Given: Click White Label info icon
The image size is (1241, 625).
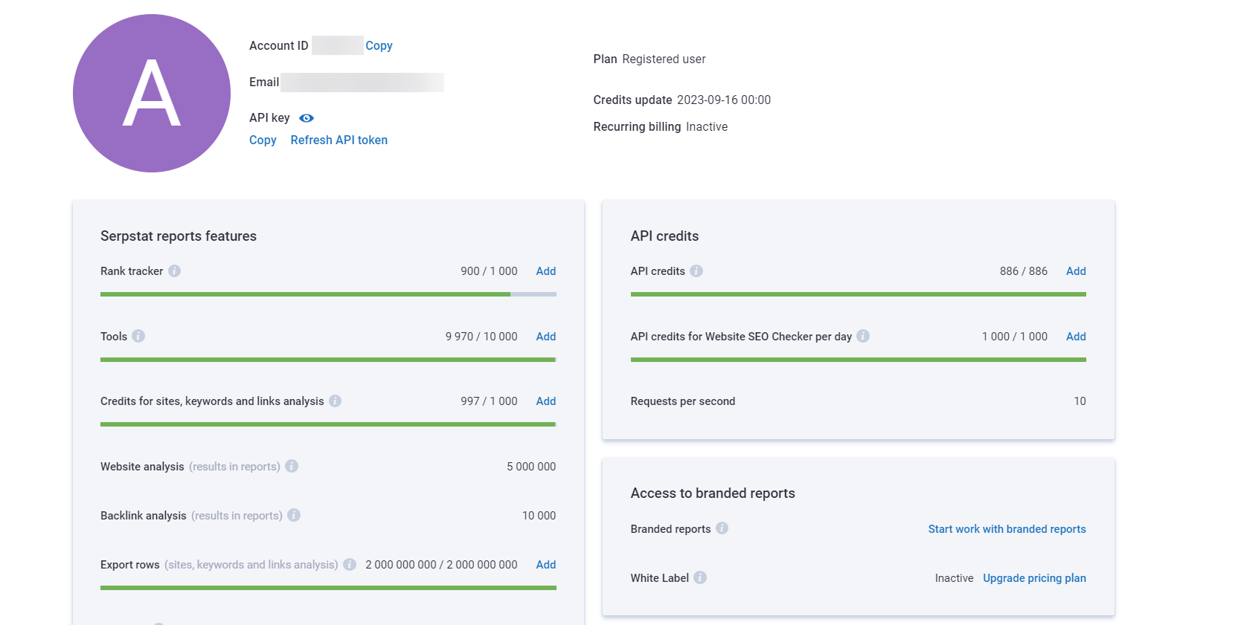Looking at the screenshot, I should (700, 577).
